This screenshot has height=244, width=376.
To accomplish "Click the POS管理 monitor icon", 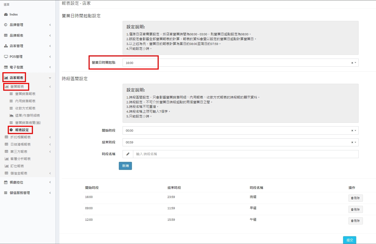I will pos(6,57).
